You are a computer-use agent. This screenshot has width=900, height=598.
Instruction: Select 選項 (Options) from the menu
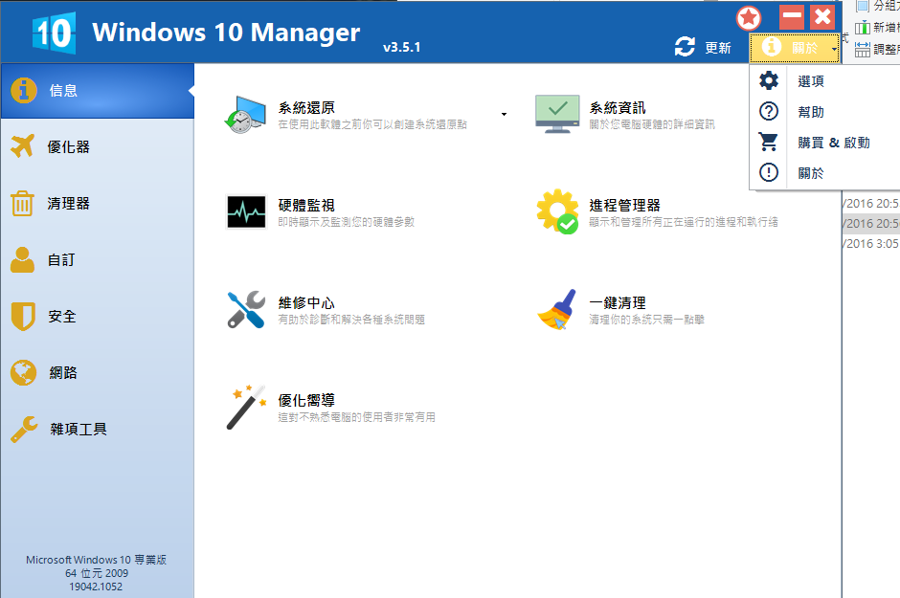pyautogui.click(x=810, y=82)
